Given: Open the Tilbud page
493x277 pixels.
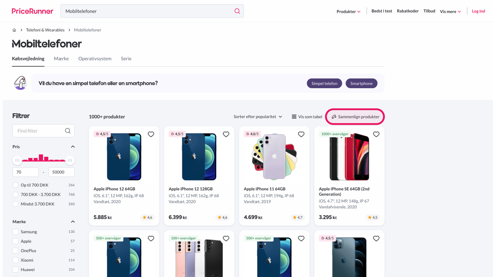Looking at the screenshot, I should point(429,11).
